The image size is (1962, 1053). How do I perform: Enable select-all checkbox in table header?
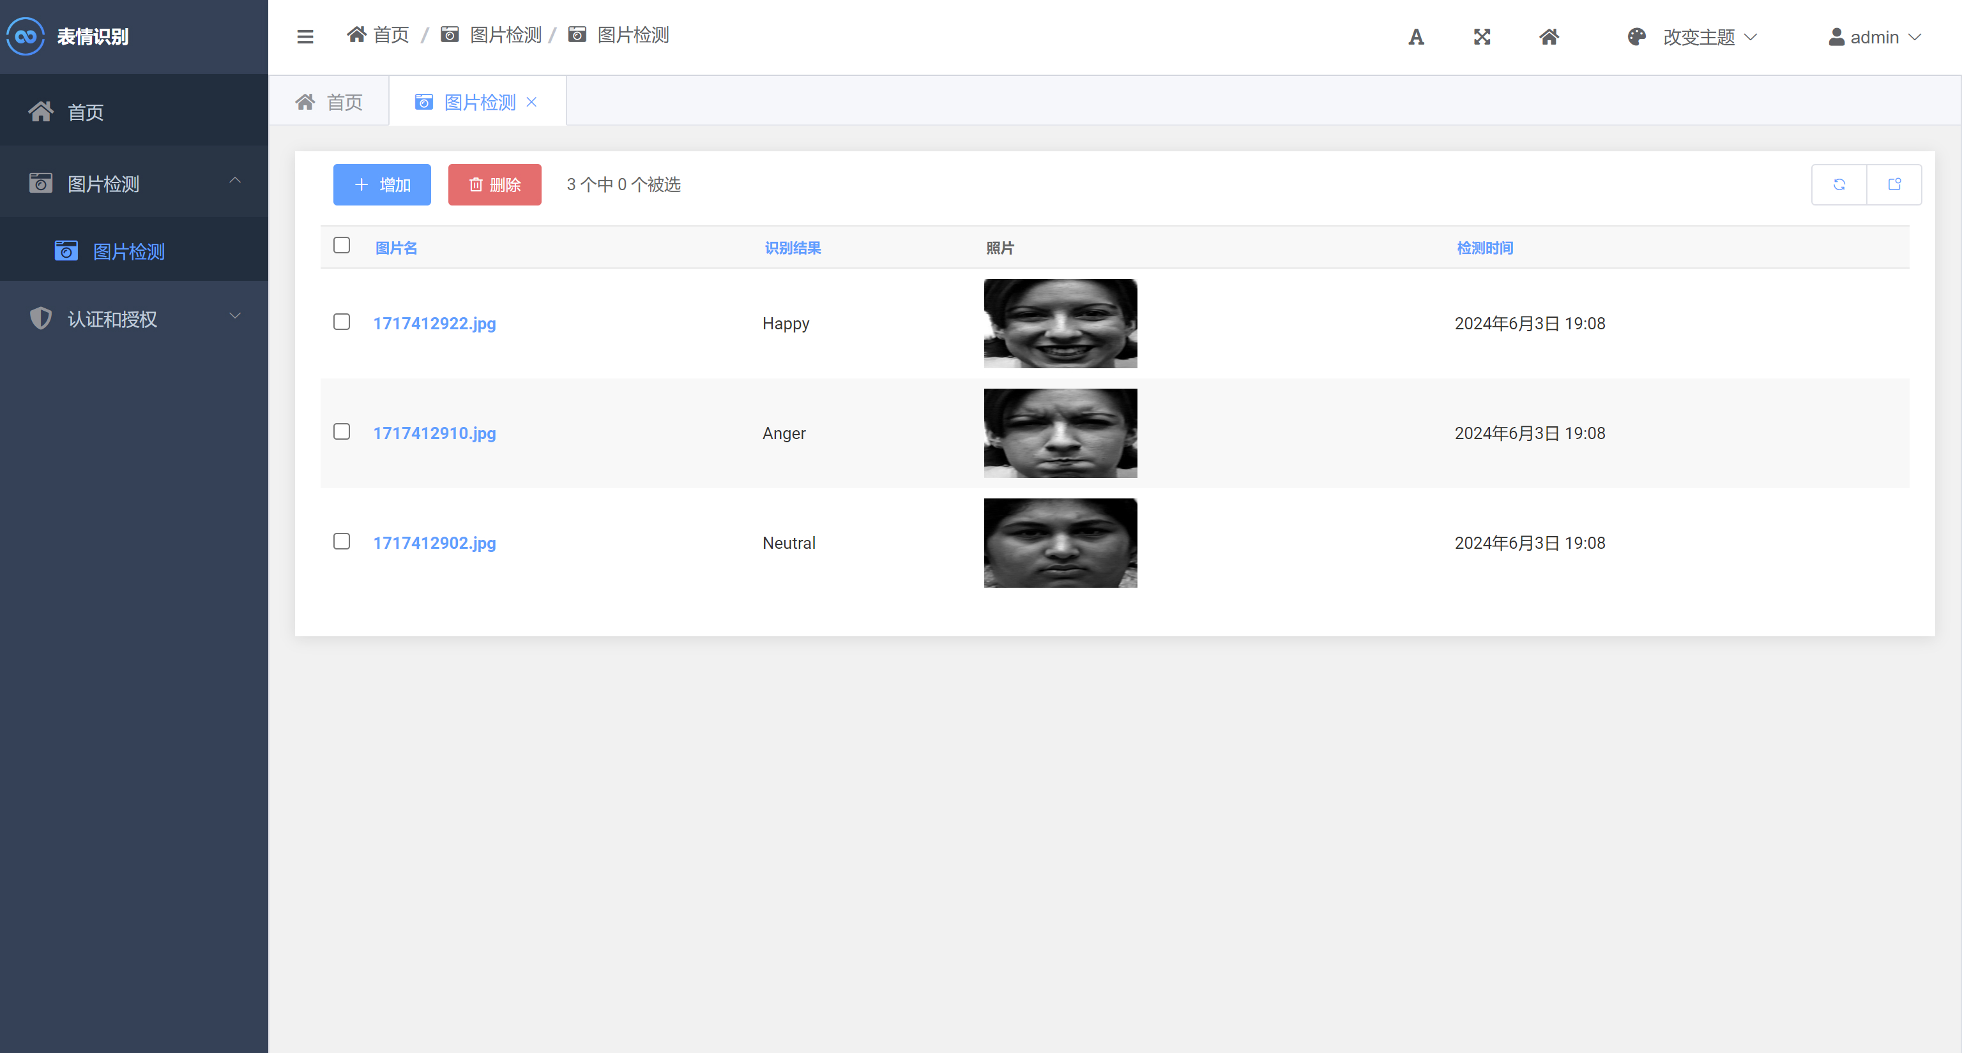tap(341, 245)
